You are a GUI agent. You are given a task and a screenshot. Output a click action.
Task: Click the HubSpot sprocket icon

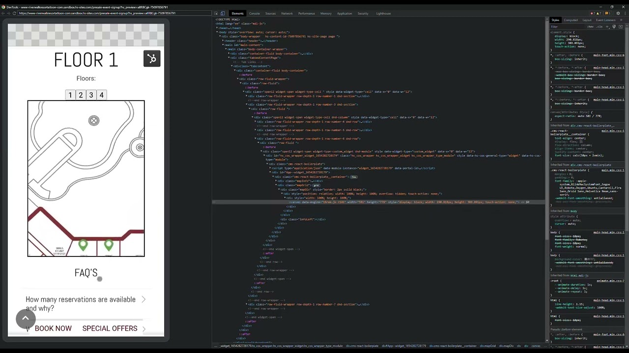(152, 59)
